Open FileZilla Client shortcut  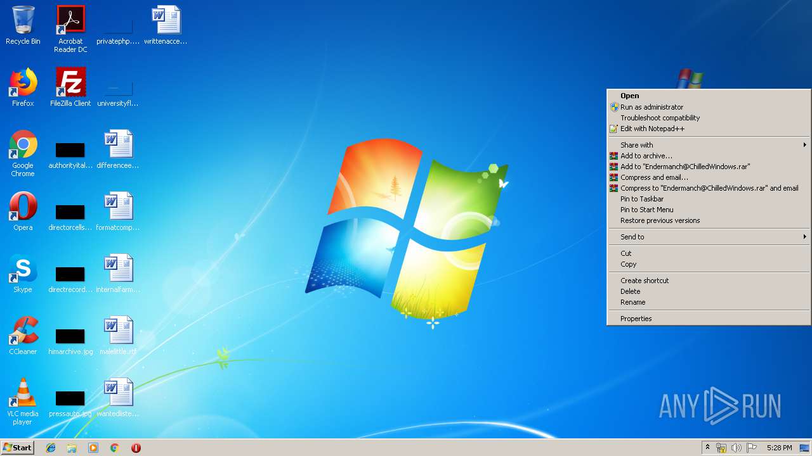point(70,87)
